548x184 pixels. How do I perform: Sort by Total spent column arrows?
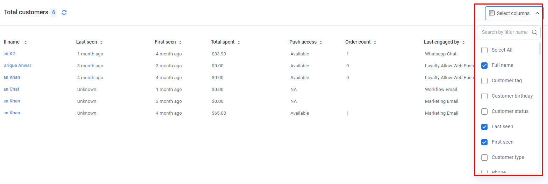[x=239, y=43]
